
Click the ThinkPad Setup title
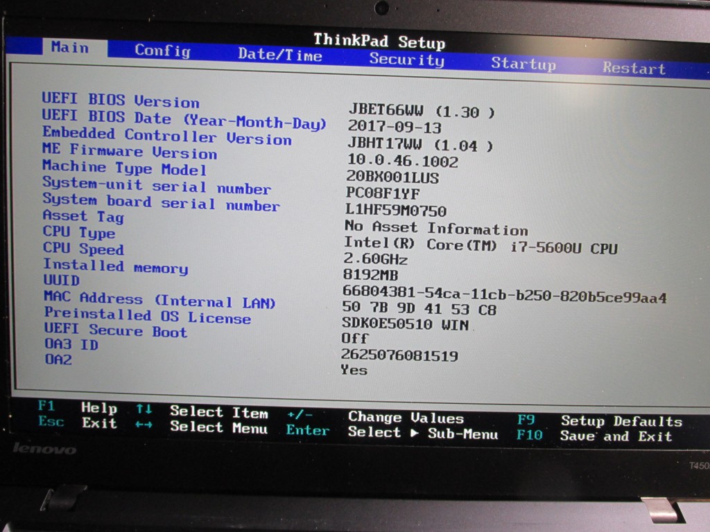(379, 41)
